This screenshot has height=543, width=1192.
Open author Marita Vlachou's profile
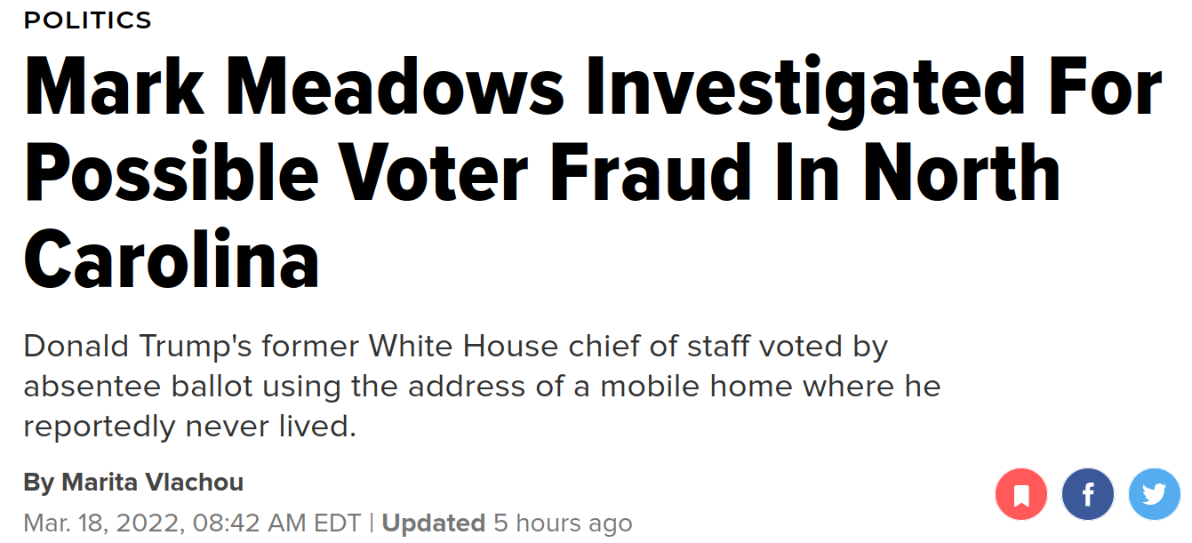152,483
